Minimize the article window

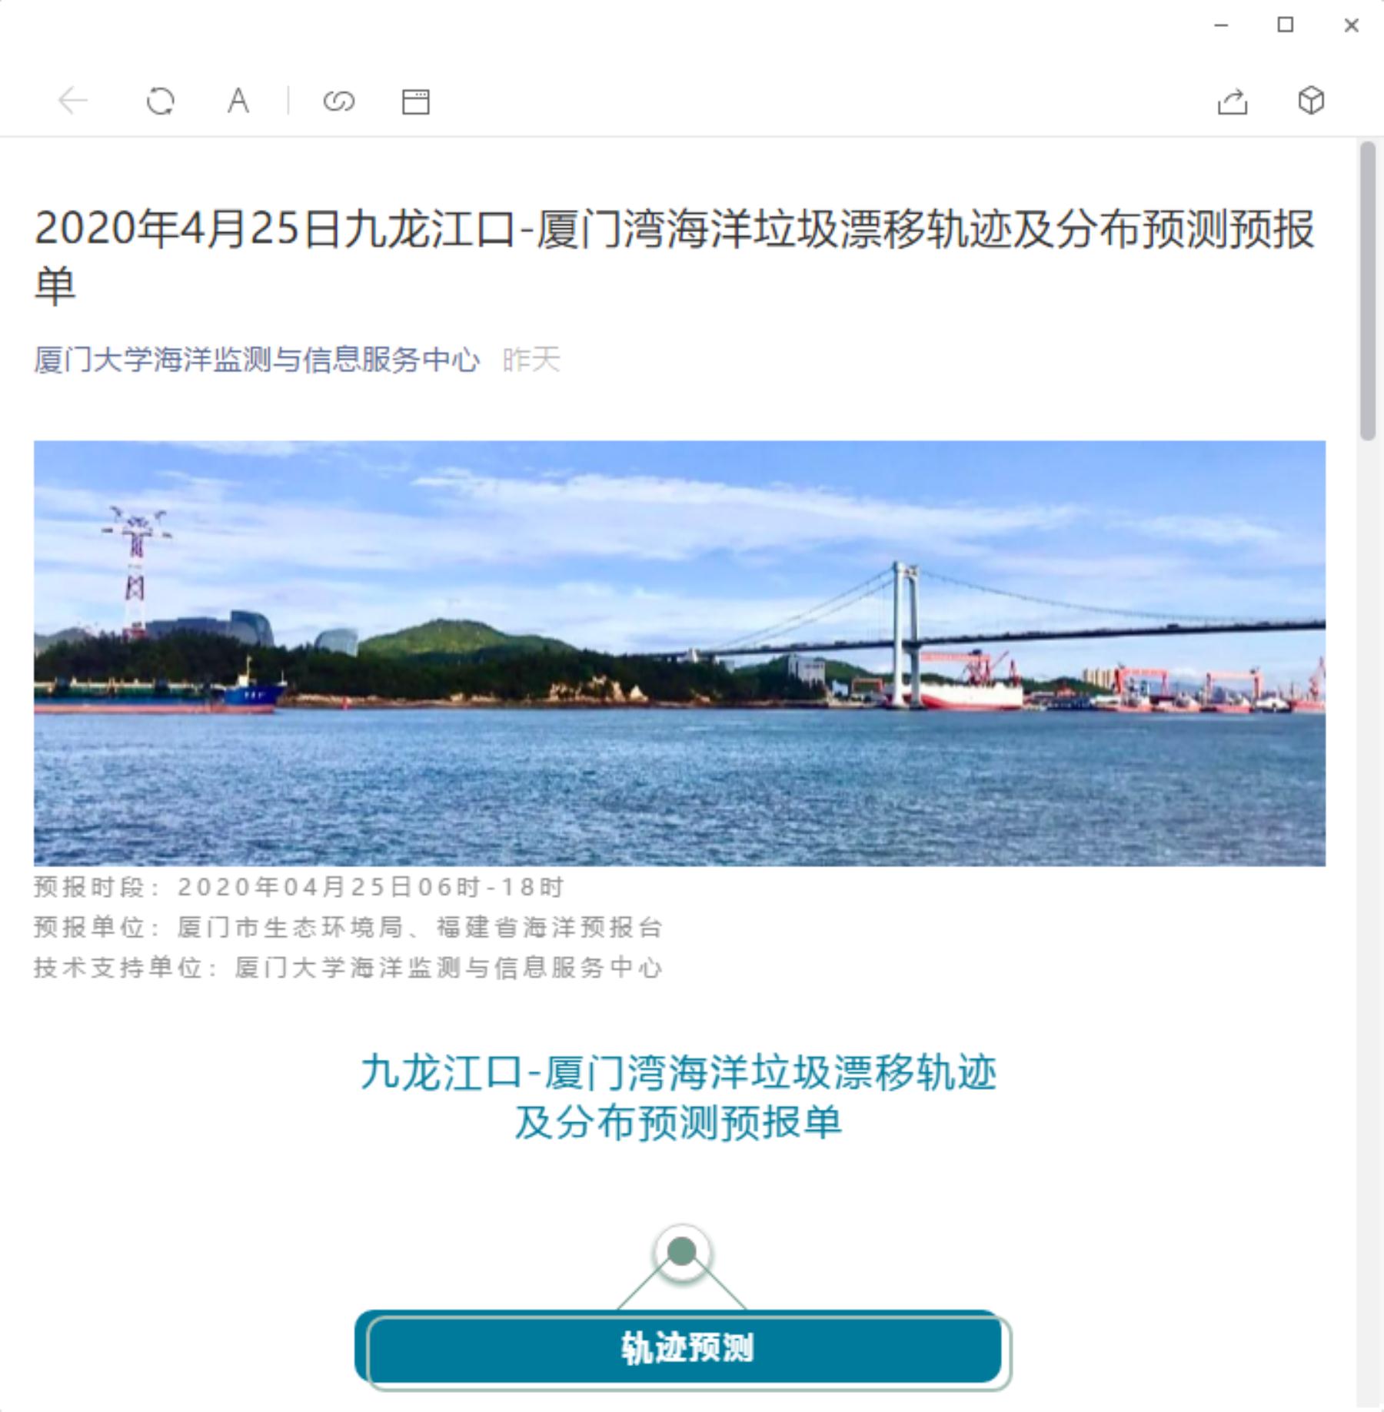(x=1221, y=25)
